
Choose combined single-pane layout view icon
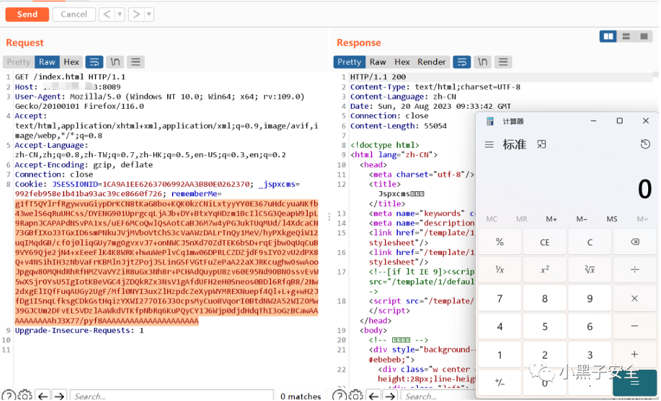click(644, 37)
